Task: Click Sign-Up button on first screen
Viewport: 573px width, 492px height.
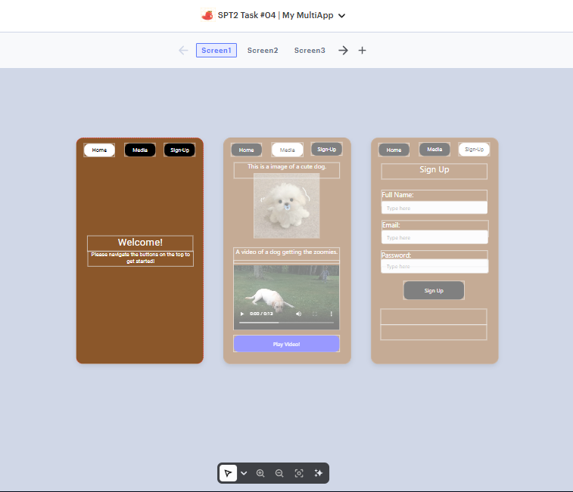Action: coord(179,150)
